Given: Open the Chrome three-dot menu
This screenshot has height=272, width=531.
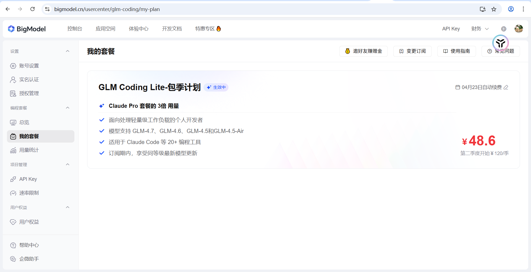Looking at the screenshot, I should click(x=523, y=9).
